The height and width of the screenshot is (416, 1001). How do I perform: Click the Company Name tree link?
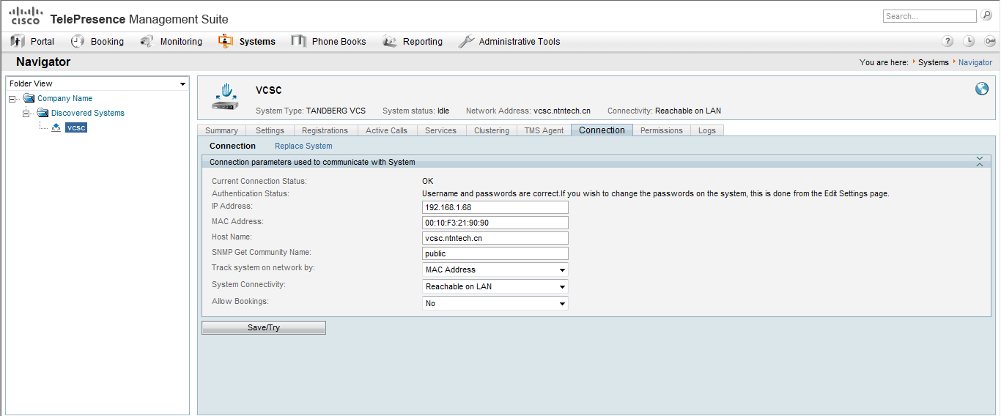click(x=64, y=98)
